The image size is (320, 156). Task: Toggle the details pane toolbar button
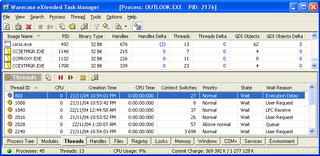click(137, 27)
